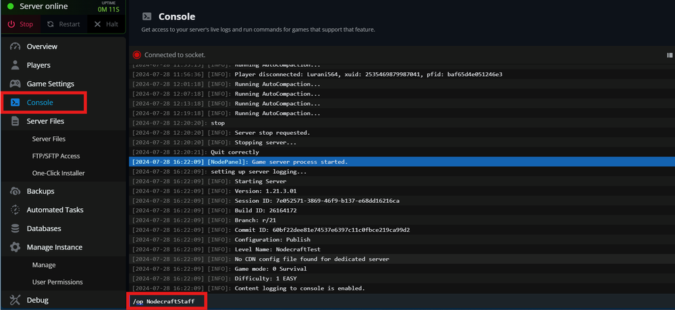Viewport: 675px width, 310px height.
Task: Click the Server Files document icon
Action: [x=15, y=121]
